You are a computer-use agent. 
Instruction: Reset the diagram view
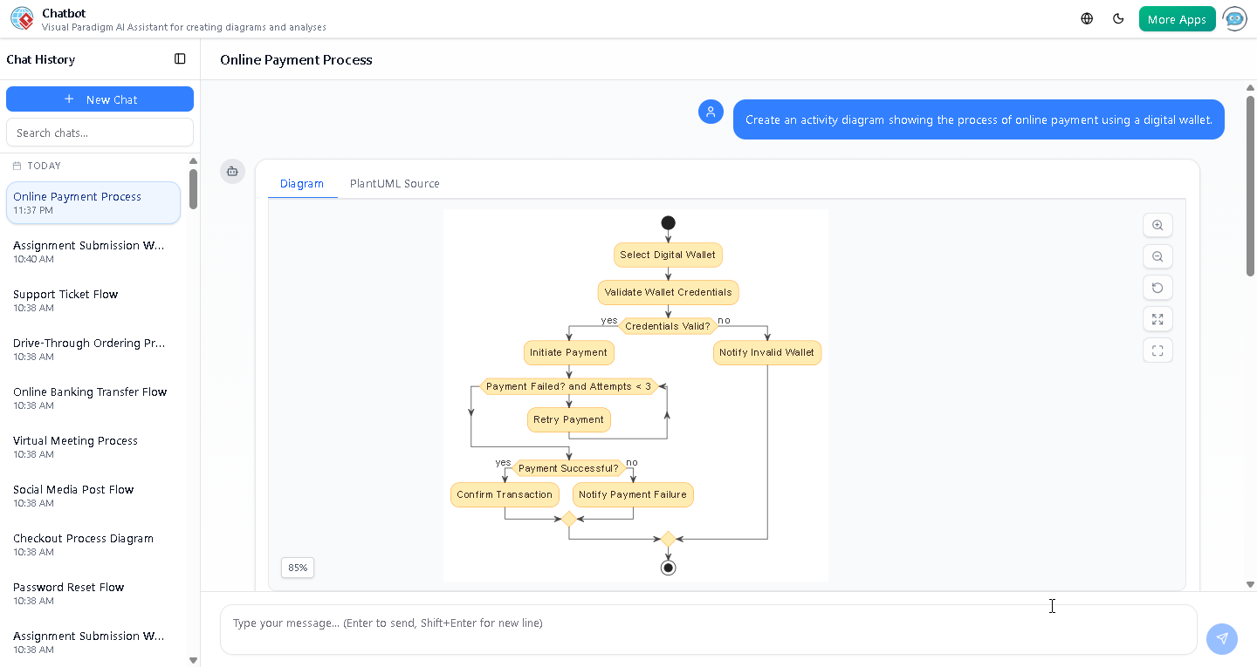(1157, 288)
